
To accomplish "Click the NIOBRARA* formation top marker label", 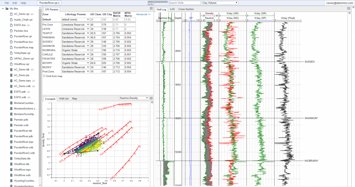I will pos(311,161).
